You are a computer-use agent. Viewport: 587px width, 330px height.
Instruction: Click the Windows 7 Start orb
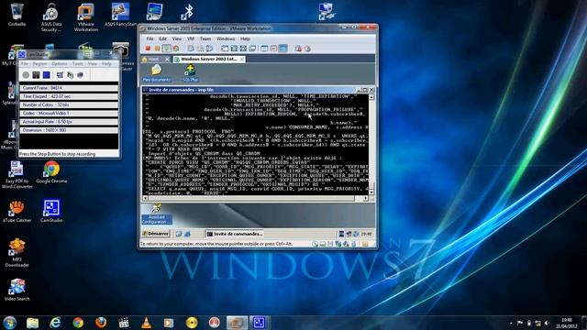point(9,323)
